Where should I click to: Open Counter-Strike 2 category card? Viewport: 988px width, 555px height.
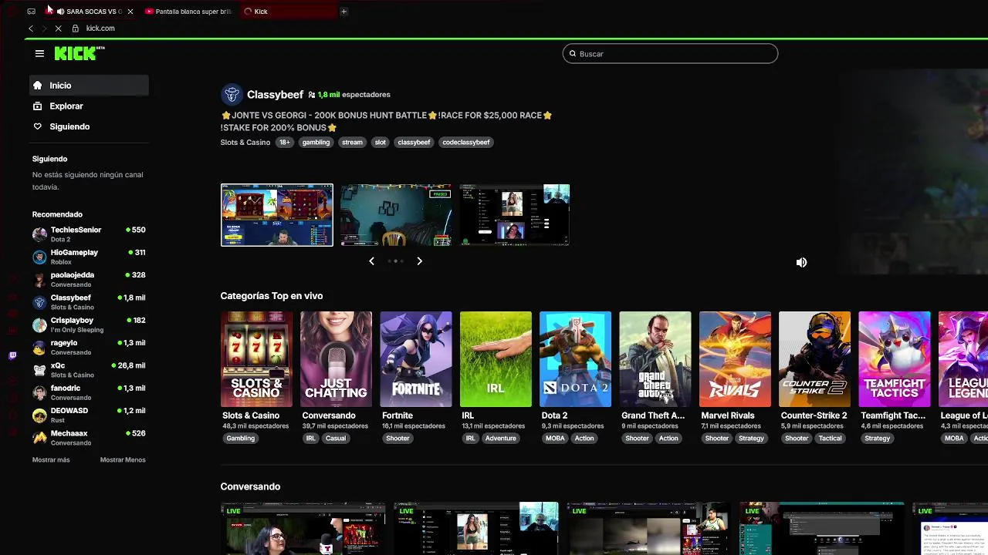click(x=814, y=359)
